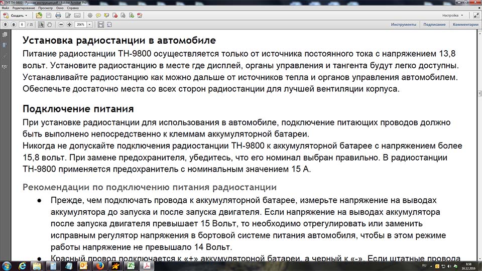Open the zoom level dropdown arrow
The height and width of the screenshot is (271, 482).
[89, 25]
